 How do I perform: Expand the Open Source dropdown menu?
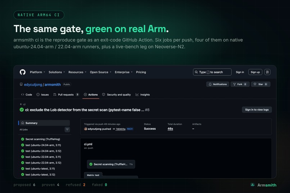pyautogui.click(x=100, y=72)
